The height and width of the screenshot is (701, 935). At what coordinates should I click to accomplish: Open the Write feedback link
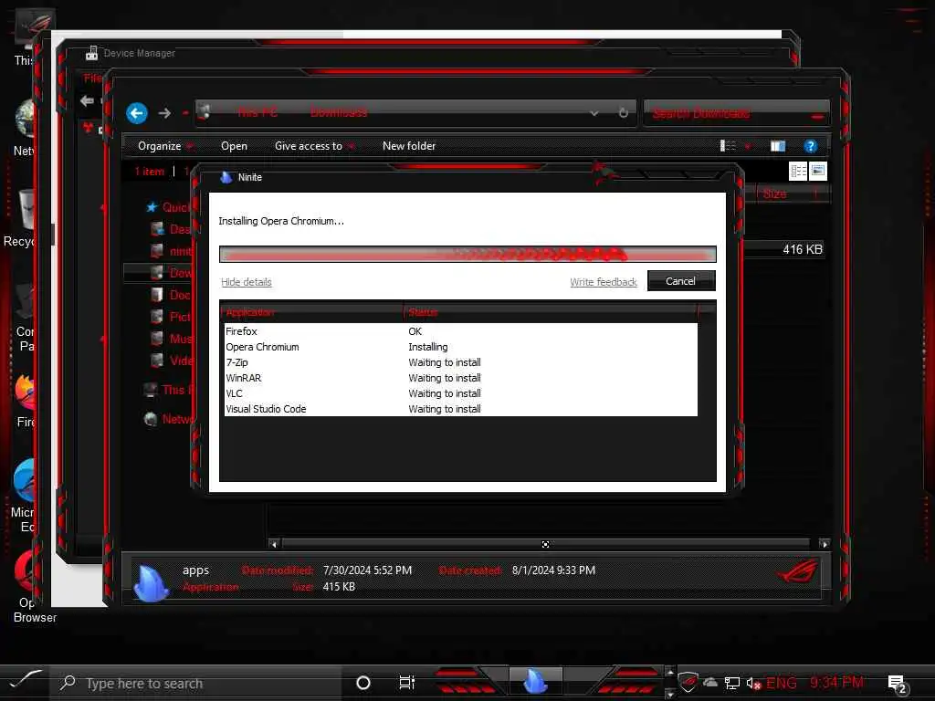[603, 282]
